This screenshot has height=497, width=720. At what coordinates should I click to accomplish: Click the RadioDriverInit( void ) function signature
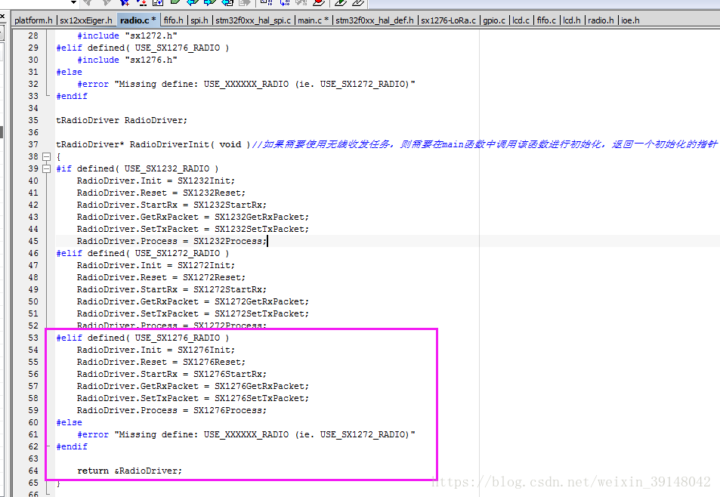pyautogui.click(x=153, y=144)
